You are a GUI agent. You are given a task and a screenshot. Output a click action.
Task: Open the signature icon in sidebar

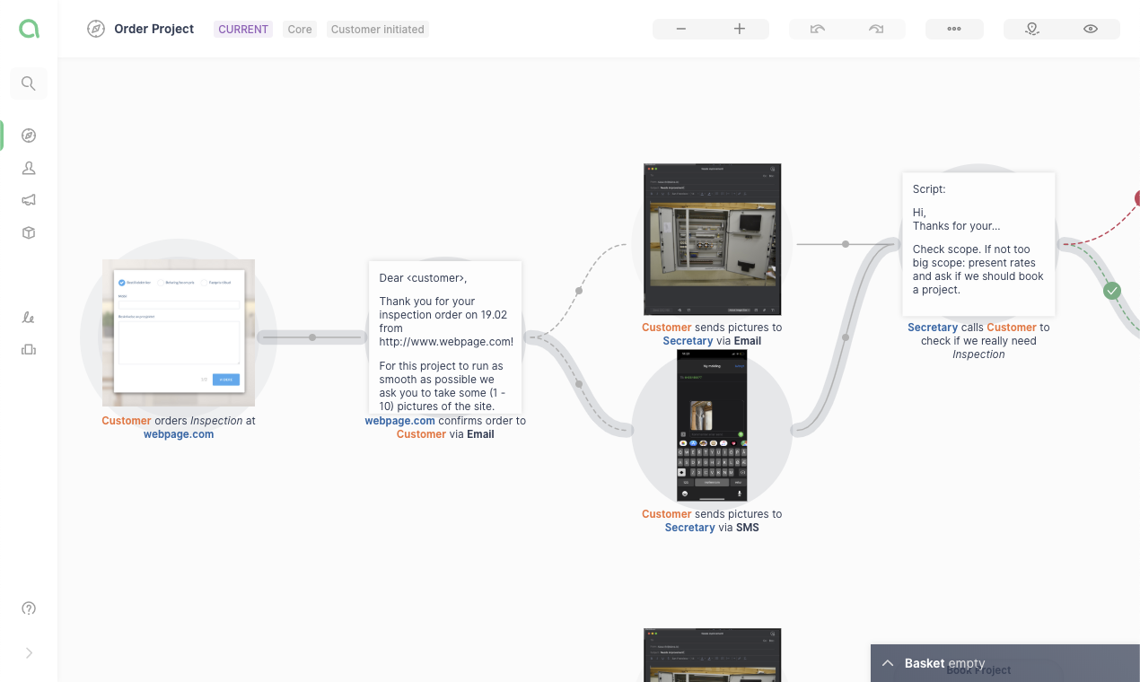pos(29,318)
